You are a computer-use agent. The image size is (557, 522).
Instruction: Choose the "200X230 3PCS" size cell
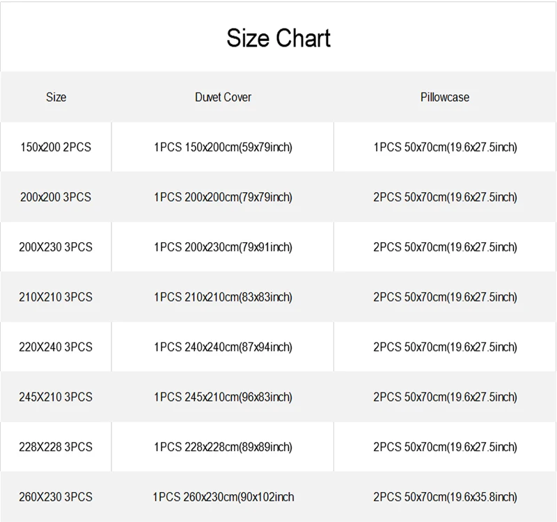56,247
